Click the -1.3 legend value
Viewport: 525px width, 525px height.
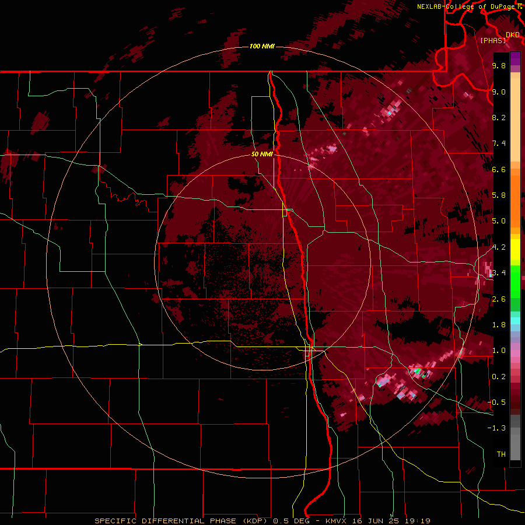(497, 428)
